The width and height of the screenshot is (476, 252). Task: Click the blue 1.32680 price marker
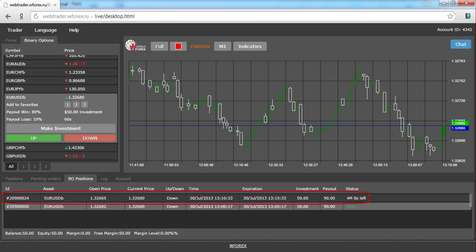460,128
